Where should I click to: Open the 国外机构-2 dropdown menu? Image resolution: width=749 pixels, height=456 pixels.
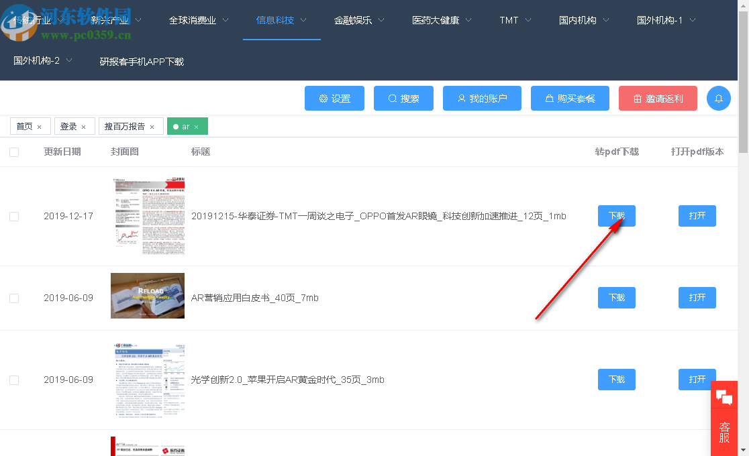(37, 60)
